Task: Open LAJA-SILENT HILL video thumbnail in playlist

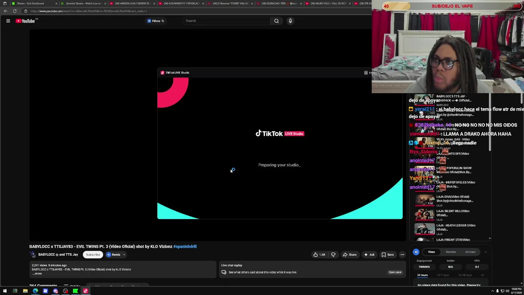Action: coord(425,215)
